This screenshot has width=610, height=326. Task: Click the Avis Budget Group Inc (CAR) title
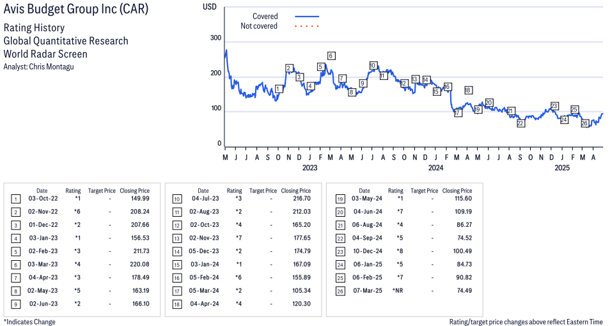point(76,9)
